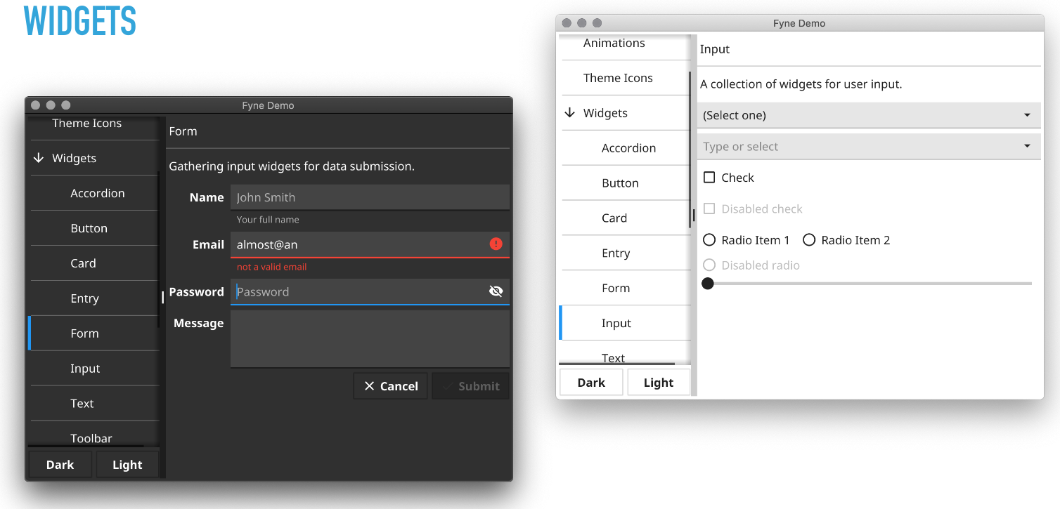Click the X icon on Cancel button
This screenshot has width=1060, height=509.
(369, 386)
